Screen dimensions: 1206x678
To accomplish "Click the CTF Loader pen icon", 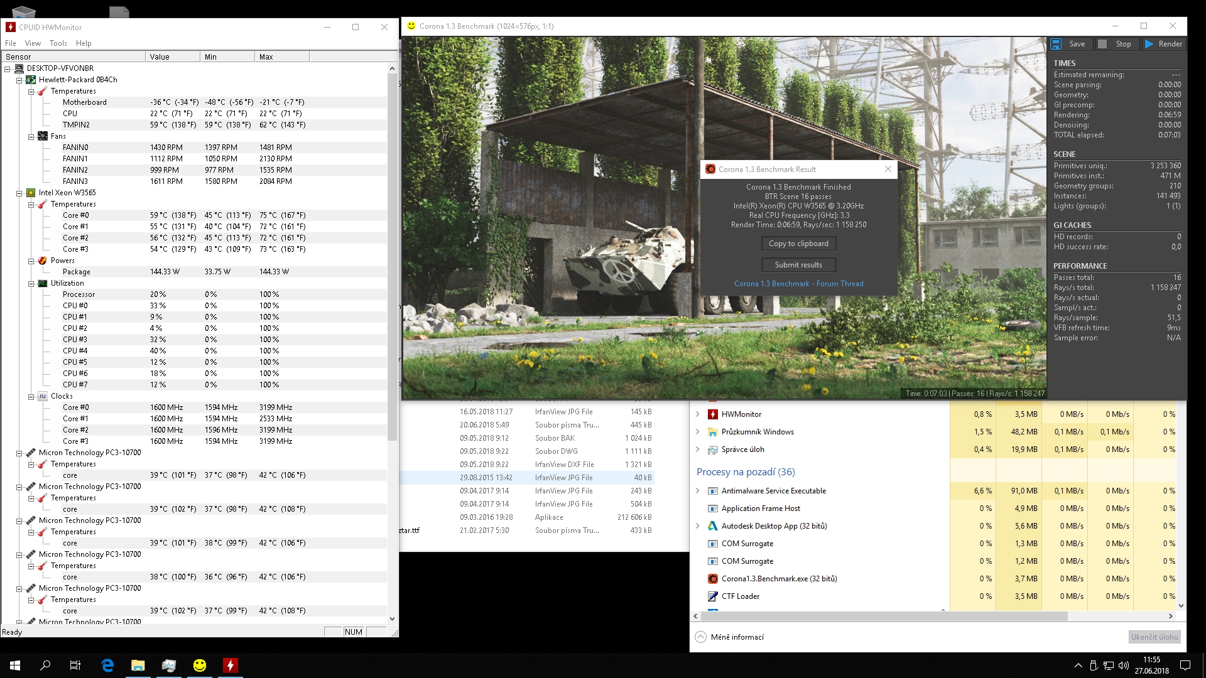I will (x=713, y=596).
